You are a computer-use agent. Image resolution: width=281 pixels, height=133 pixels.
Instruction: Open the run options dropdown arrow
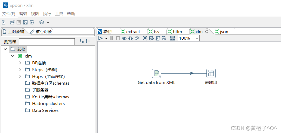tap(106, 38)
